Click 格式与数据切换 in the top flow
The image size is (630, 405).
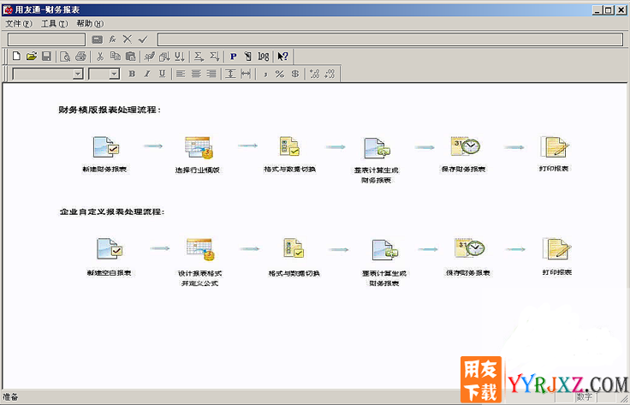tap(289, 155)
